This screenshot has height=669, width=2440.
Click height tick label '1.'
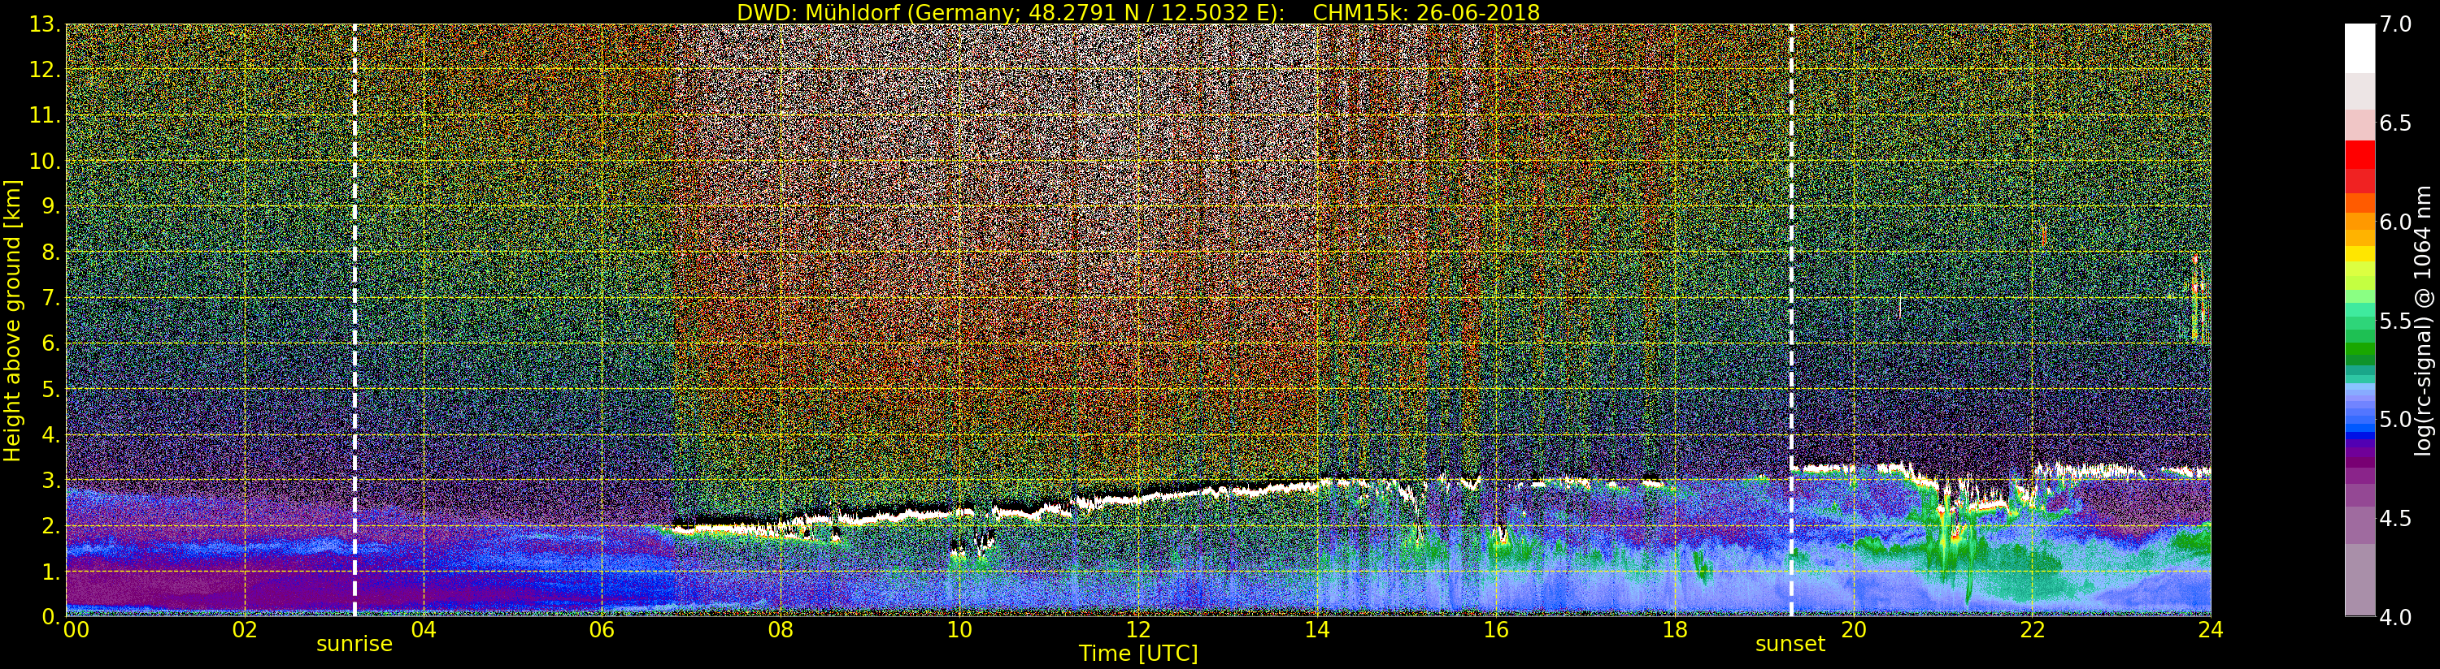50,572
